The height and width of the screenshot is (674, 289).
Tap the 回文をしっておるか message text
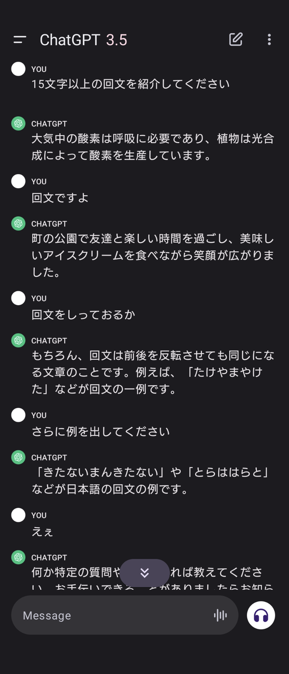coord(83,315)
